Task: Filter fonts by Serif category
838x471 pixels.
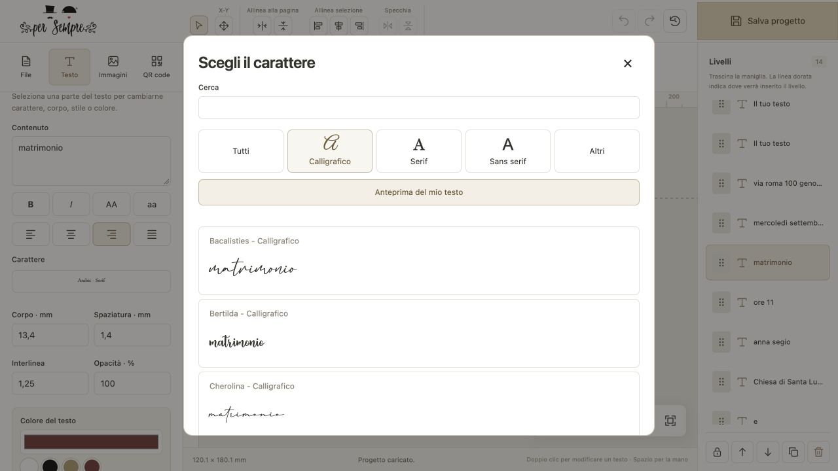Action: (x=419, y=151)
